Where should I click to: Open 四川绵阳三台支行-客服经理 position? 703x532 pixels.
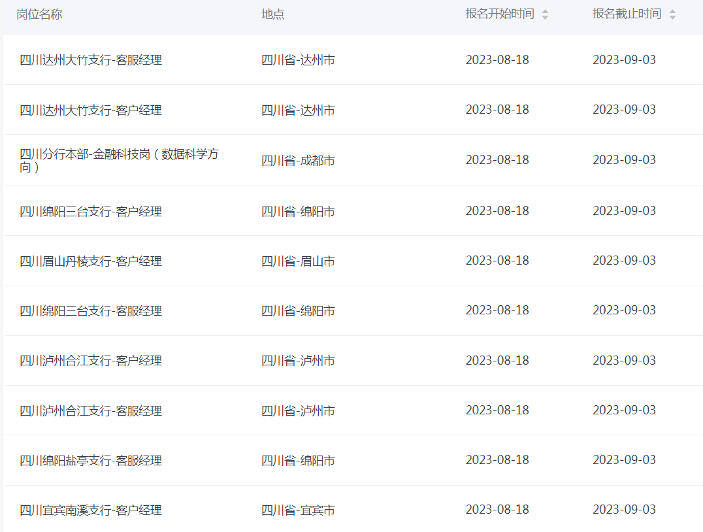click(91, 310)
